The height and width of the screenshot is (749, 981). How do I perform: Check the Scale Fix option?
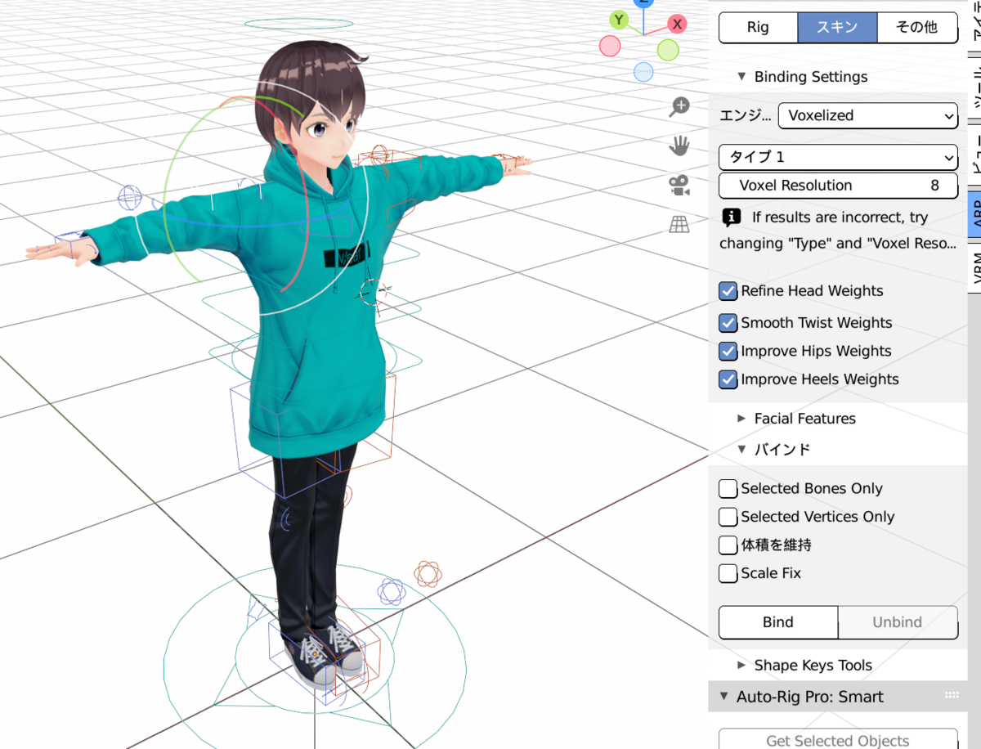(728, 573)
